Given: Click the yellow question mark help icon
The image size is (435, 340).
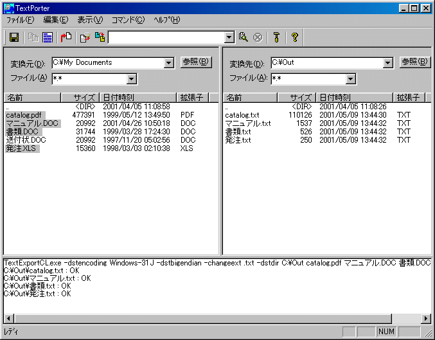Looking at the screenshot, I should [294, 37].
